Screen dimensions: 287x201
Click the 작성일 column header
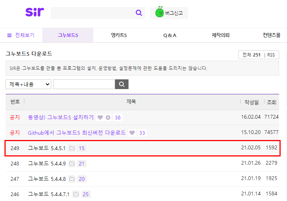pyautogui.click(x=252, y=102)
